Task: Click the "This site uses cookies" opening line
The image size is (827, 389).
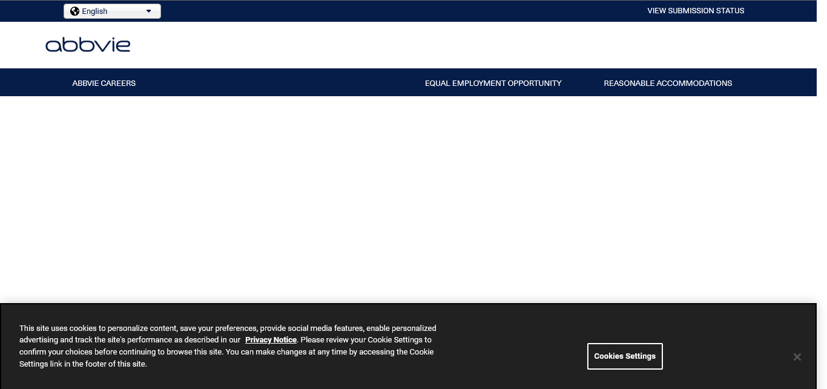Action: [x=227, y=329]
